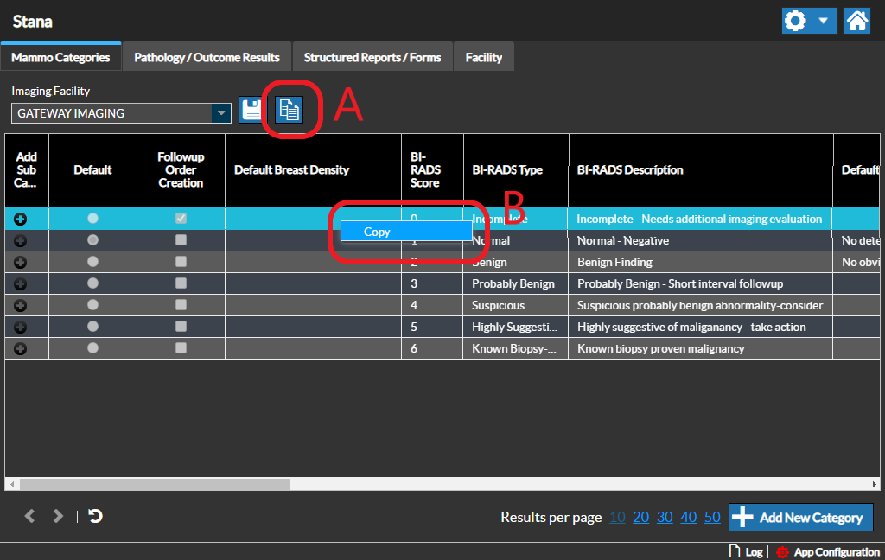Viewport: 885px width, 560px height.
Task: Toggle Followup Order Creation for Incomplete row
Action: (x=181, y=219)
